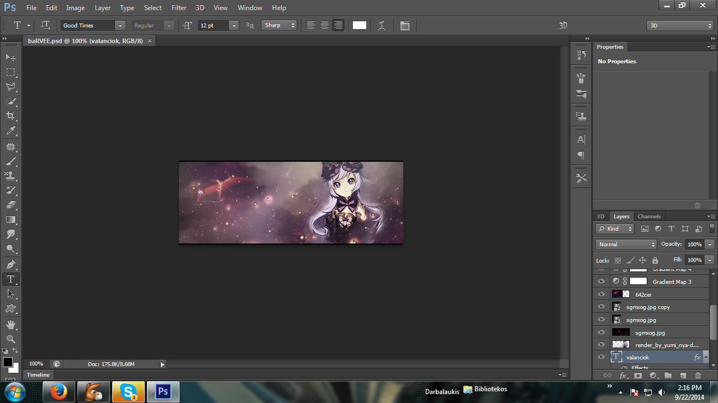Hide the Gradient Map 3 layer
Screen dimensions: 718x403
[x=601, y=282]
